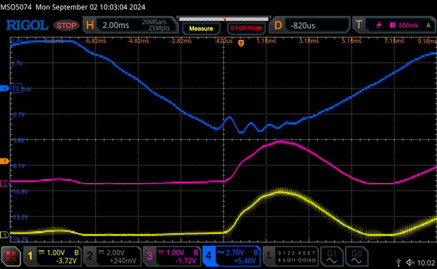
Task: Select channel 3 magenta 1.00V tab
Action: pos(172,256)
